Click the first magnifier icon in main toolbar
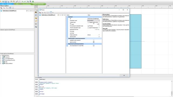The height and width of the screenshot is (97, 173). pyautogui.click(x=28, y=2)
